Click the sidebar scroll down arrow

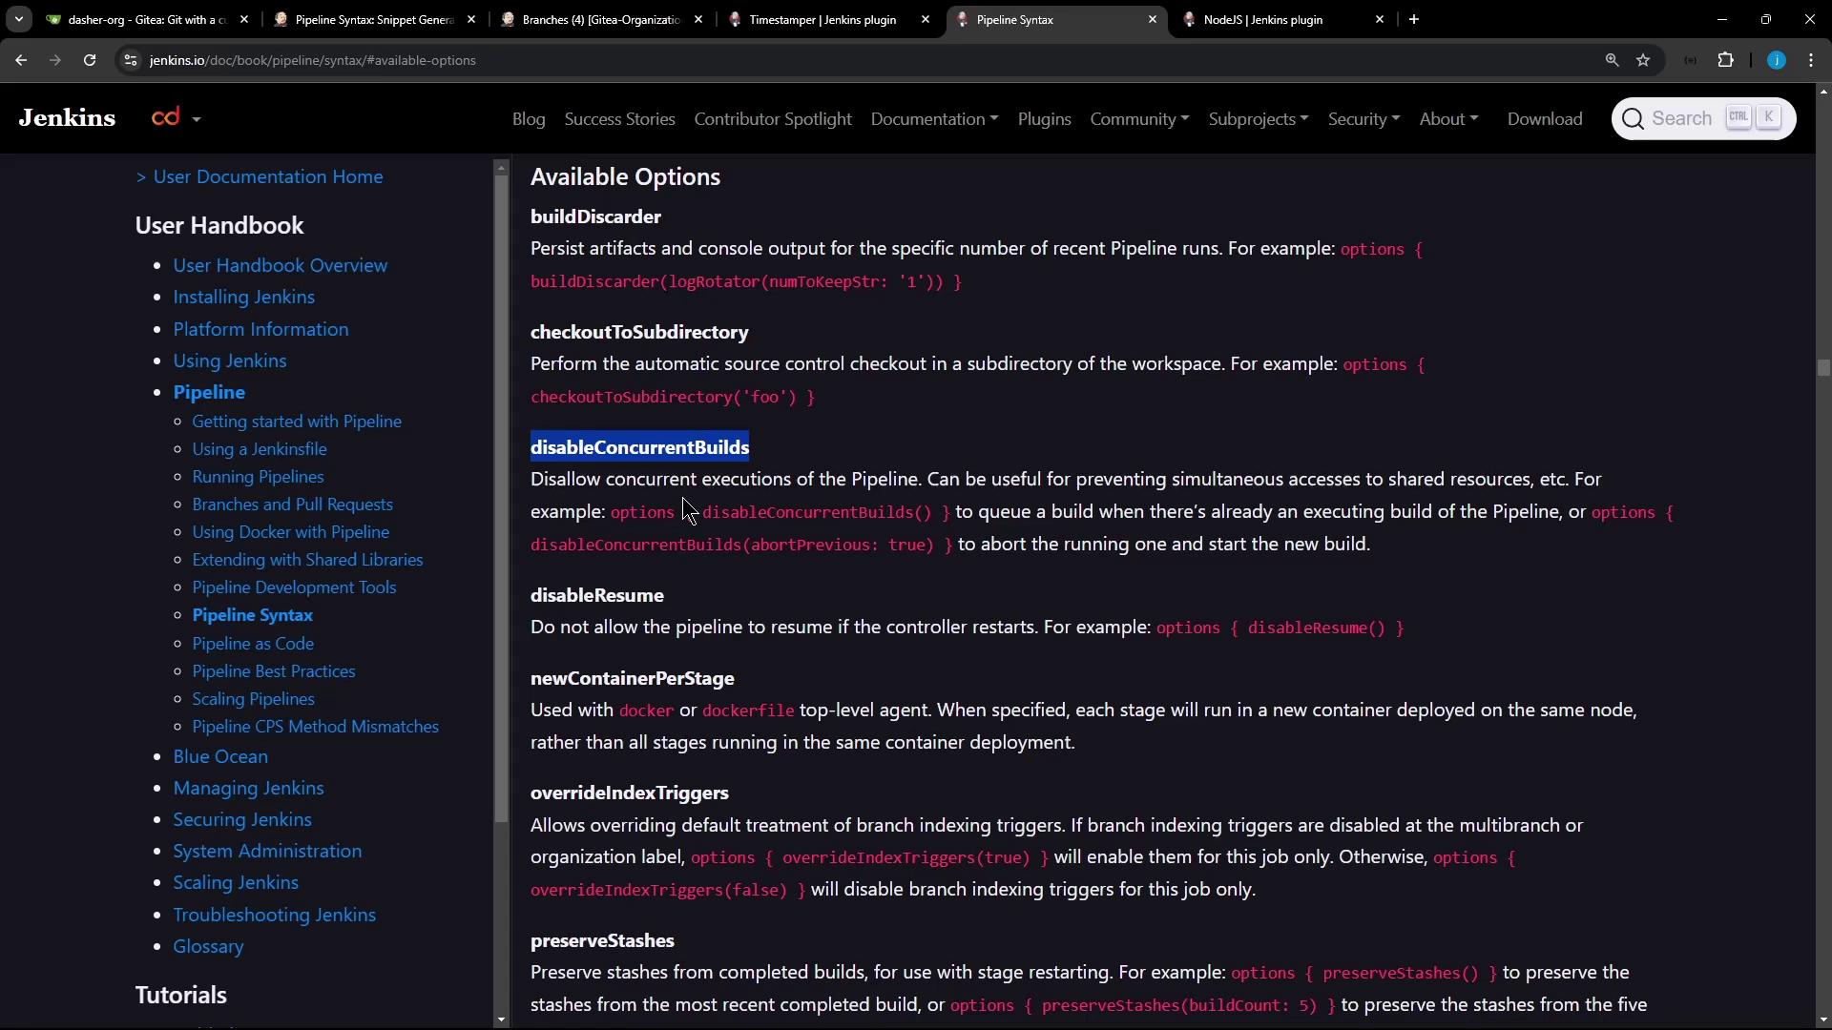click(502, 1020)
